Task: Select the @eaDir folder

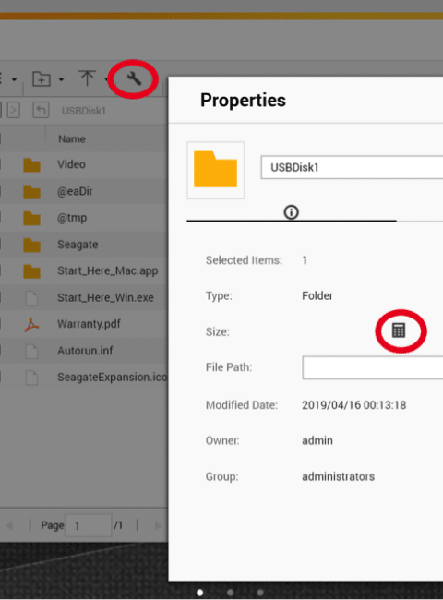Action: coord(83,191)
